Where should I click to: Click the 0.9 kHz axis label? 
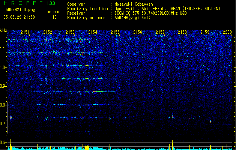[3, 86]
